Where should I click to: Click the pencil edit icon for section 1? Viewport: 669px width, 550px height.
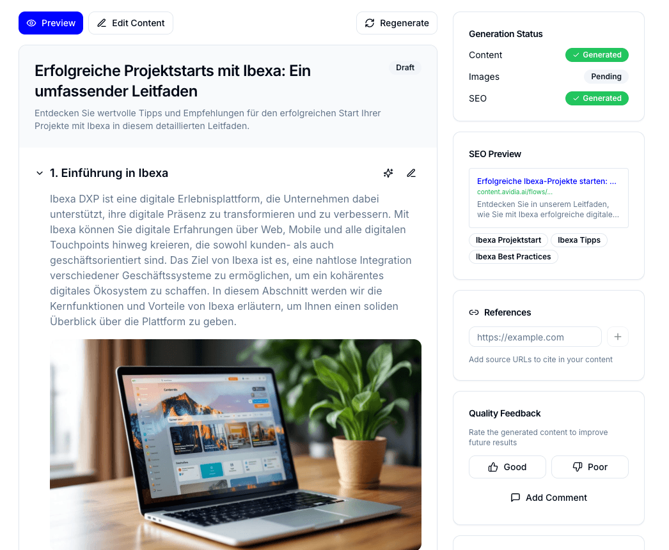click(411, 173)
